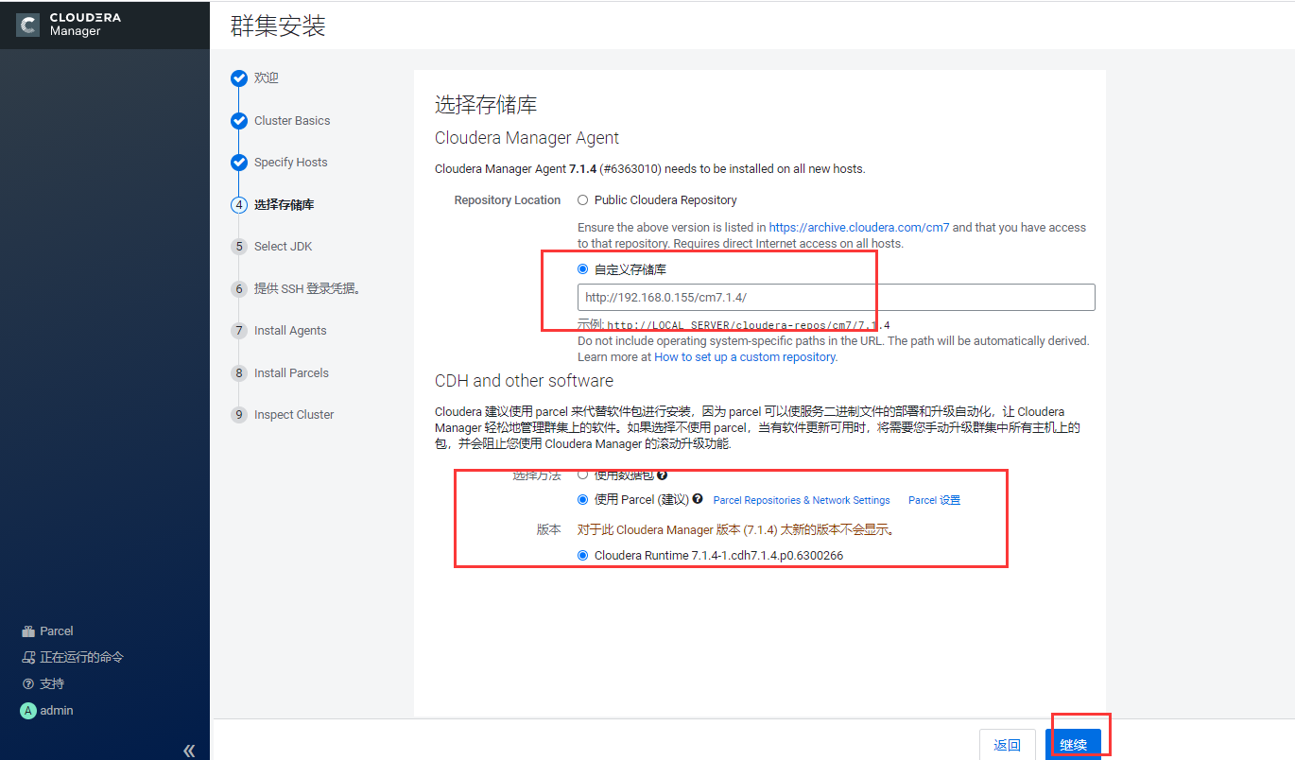Select the 提供 SSH 登录凭据 step
The width and height of the screenshot is (1295, 760).
pyautogui.click(x=307, y=288)
